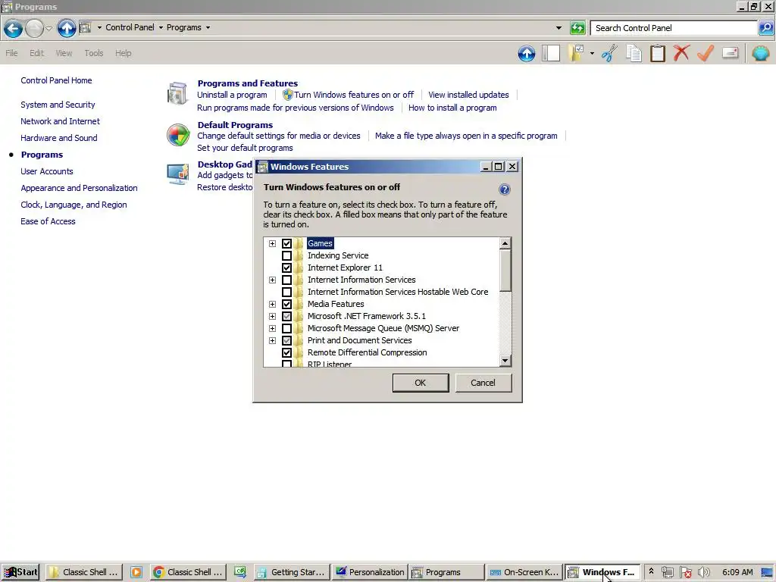Open Set your default programs link

point(245,148)
